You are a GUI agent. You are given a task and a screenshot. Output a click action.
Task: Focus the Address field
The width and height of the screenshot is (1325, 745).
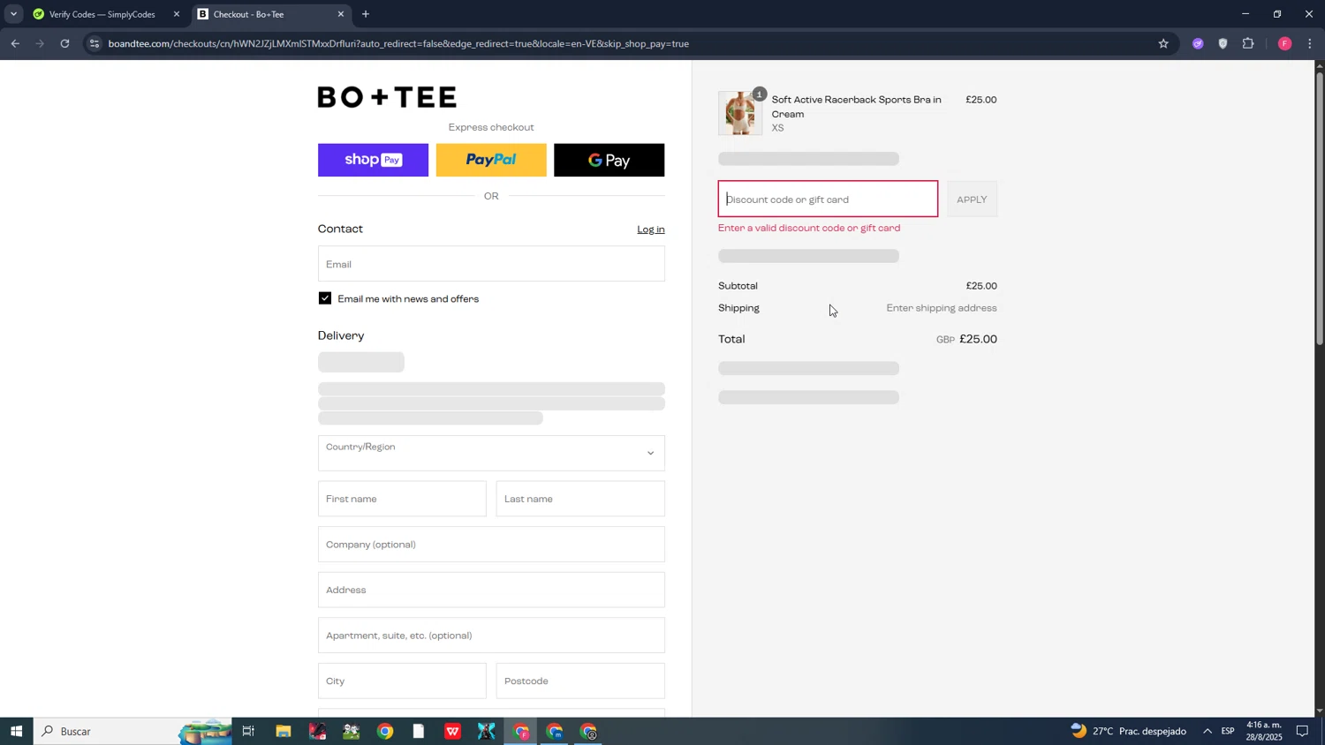pos(491,590)
